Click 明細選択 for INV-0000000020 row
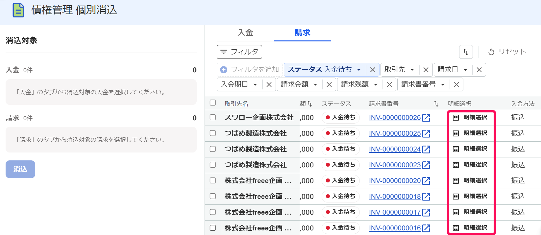Image resolution: width=541 pixels, height=235 pixels. click(x=470, y=180)
